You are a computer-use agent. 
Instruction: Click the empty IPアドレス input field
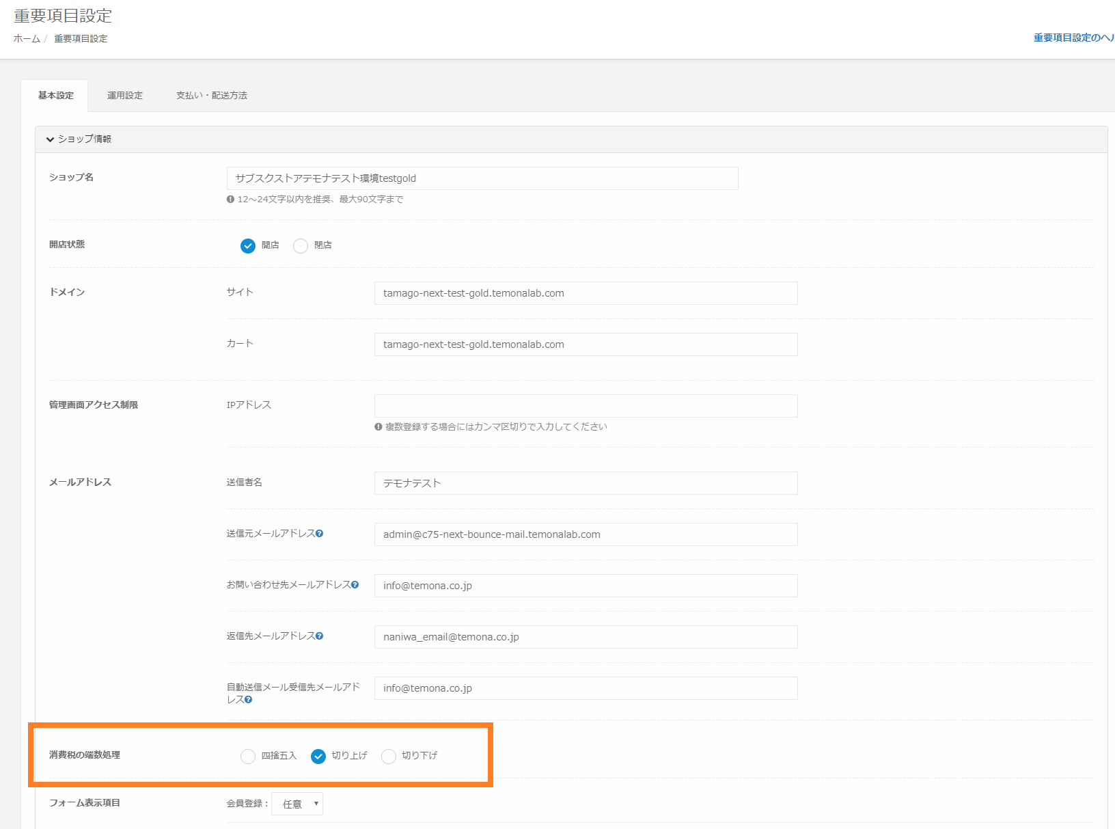[586, 406]
